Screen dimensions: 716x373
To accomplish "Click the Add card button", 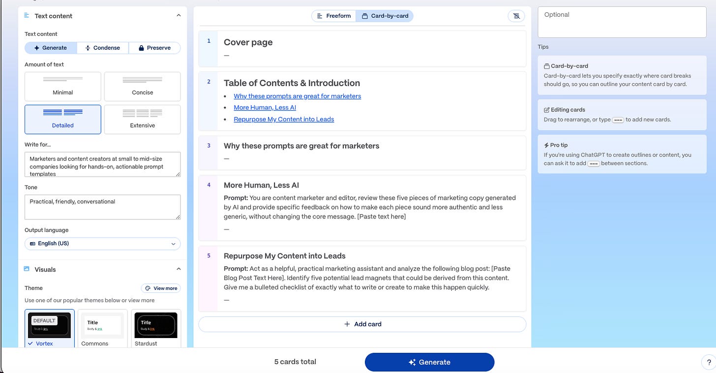I will pos(362,324).
